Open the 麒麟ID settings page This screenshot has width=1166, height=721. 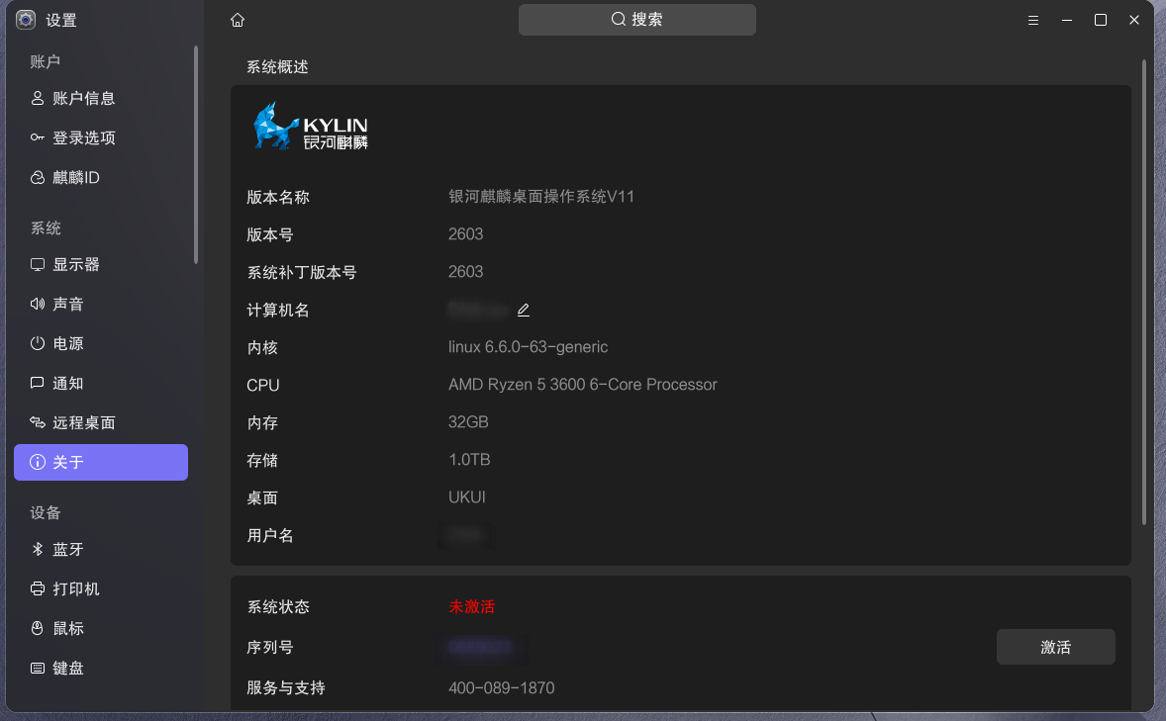pyautogui.click(x=75, y=178)
